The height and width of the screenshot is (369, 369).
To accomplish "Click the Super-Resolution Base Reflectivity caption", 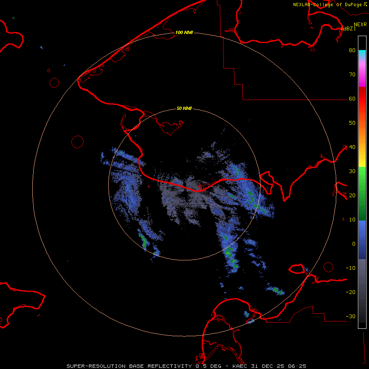I will click(187, 366).
